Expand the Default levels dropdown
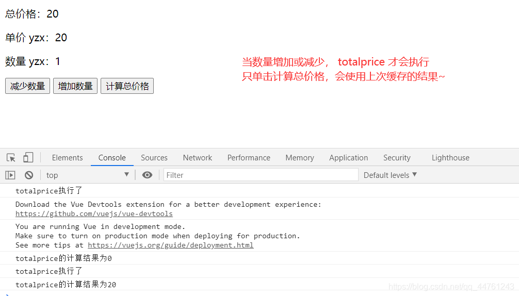Viewport: 519px width, 296px height. (390, 175)
